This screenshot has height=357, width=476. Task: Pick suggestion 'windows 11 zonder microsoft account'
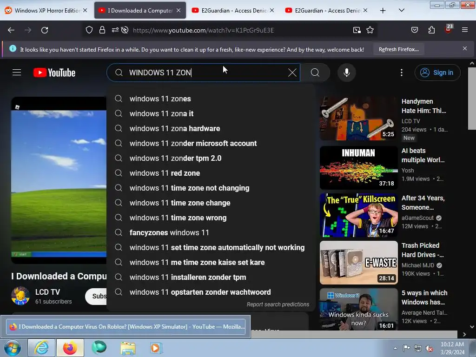point(211,143)
